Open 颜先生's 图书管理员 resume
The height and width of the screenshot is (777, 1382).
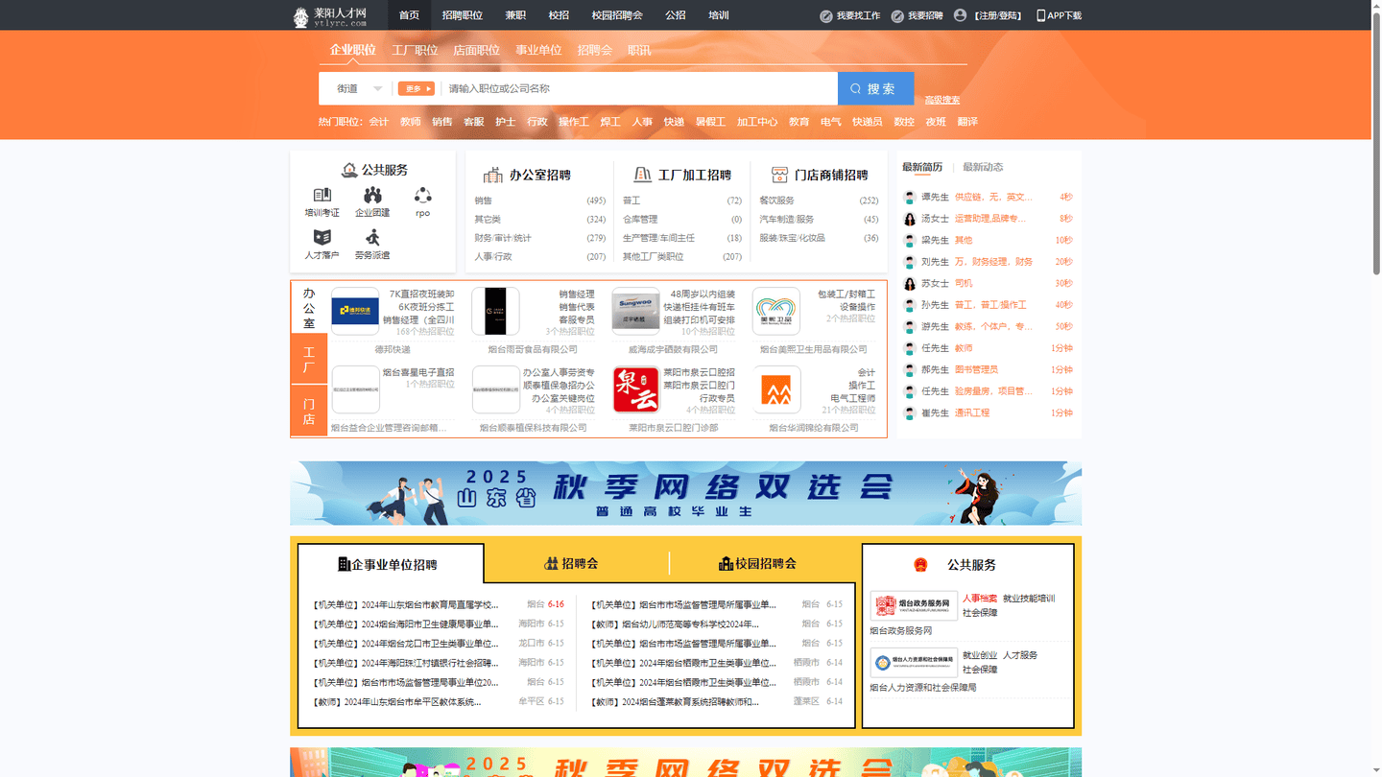pyautogui.click(x=976, y=369)
